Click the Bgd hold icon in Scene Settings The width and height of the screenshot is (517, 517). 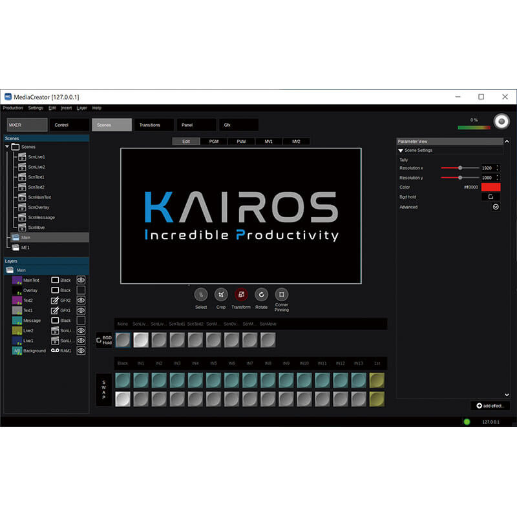[490, 197]
